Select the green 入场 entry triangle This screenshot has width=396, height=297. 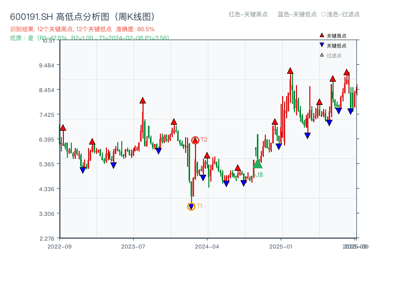[257, 164]
